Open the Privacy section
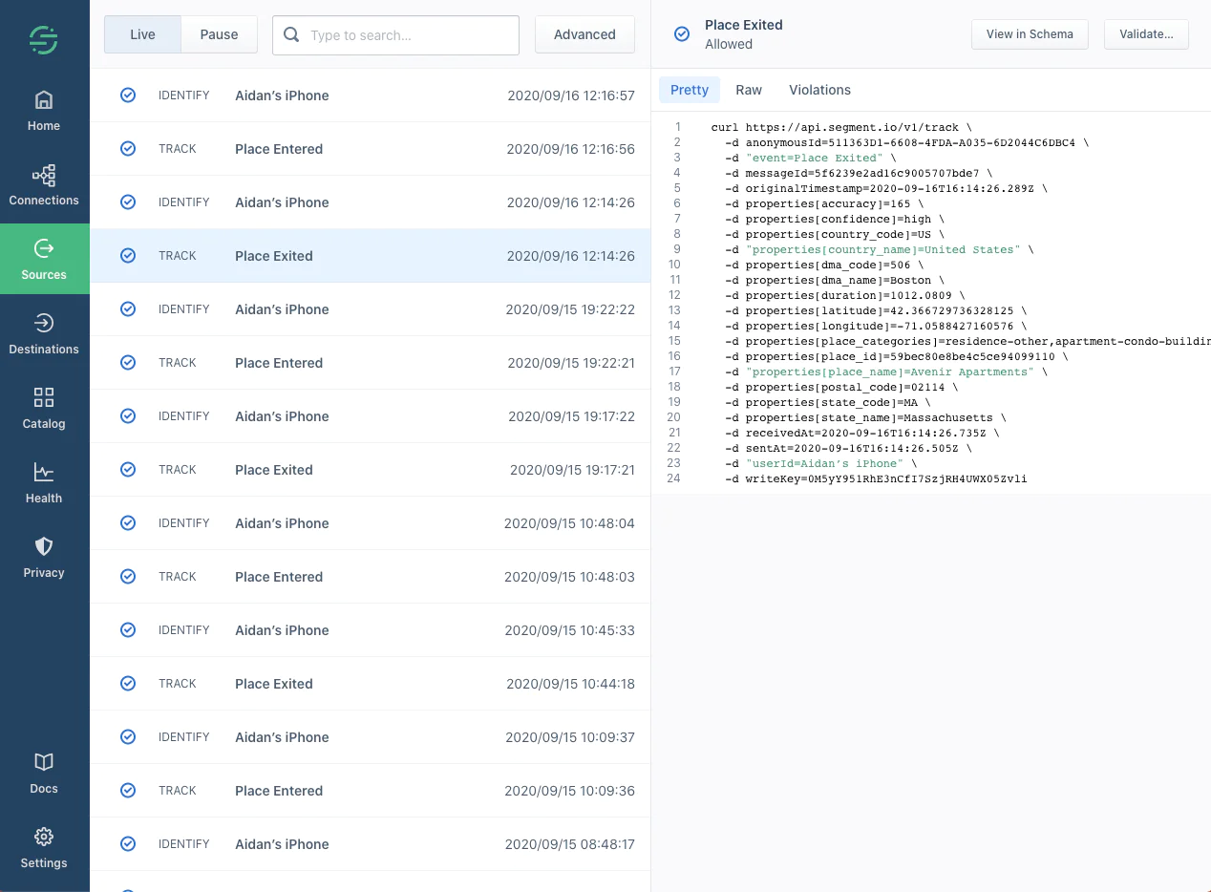The height and width of the screenshot is (892, 1211). tap(43, 557)
